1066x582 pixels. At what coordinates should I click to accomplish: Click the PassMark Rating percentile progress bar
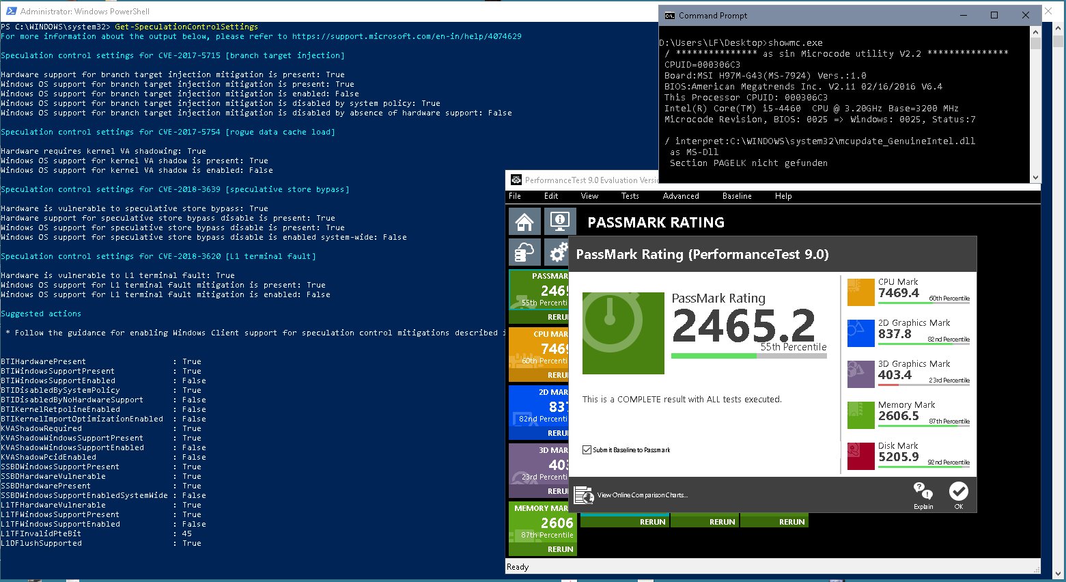coord(748,356)
